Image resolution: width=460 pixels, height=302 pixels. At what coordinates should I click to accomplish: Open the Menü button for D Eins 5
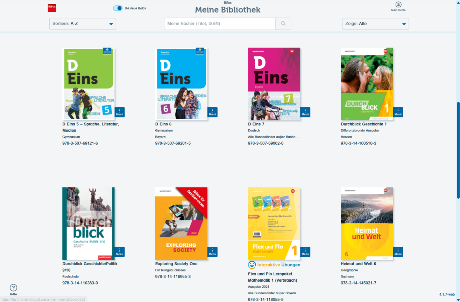point(120,112)
